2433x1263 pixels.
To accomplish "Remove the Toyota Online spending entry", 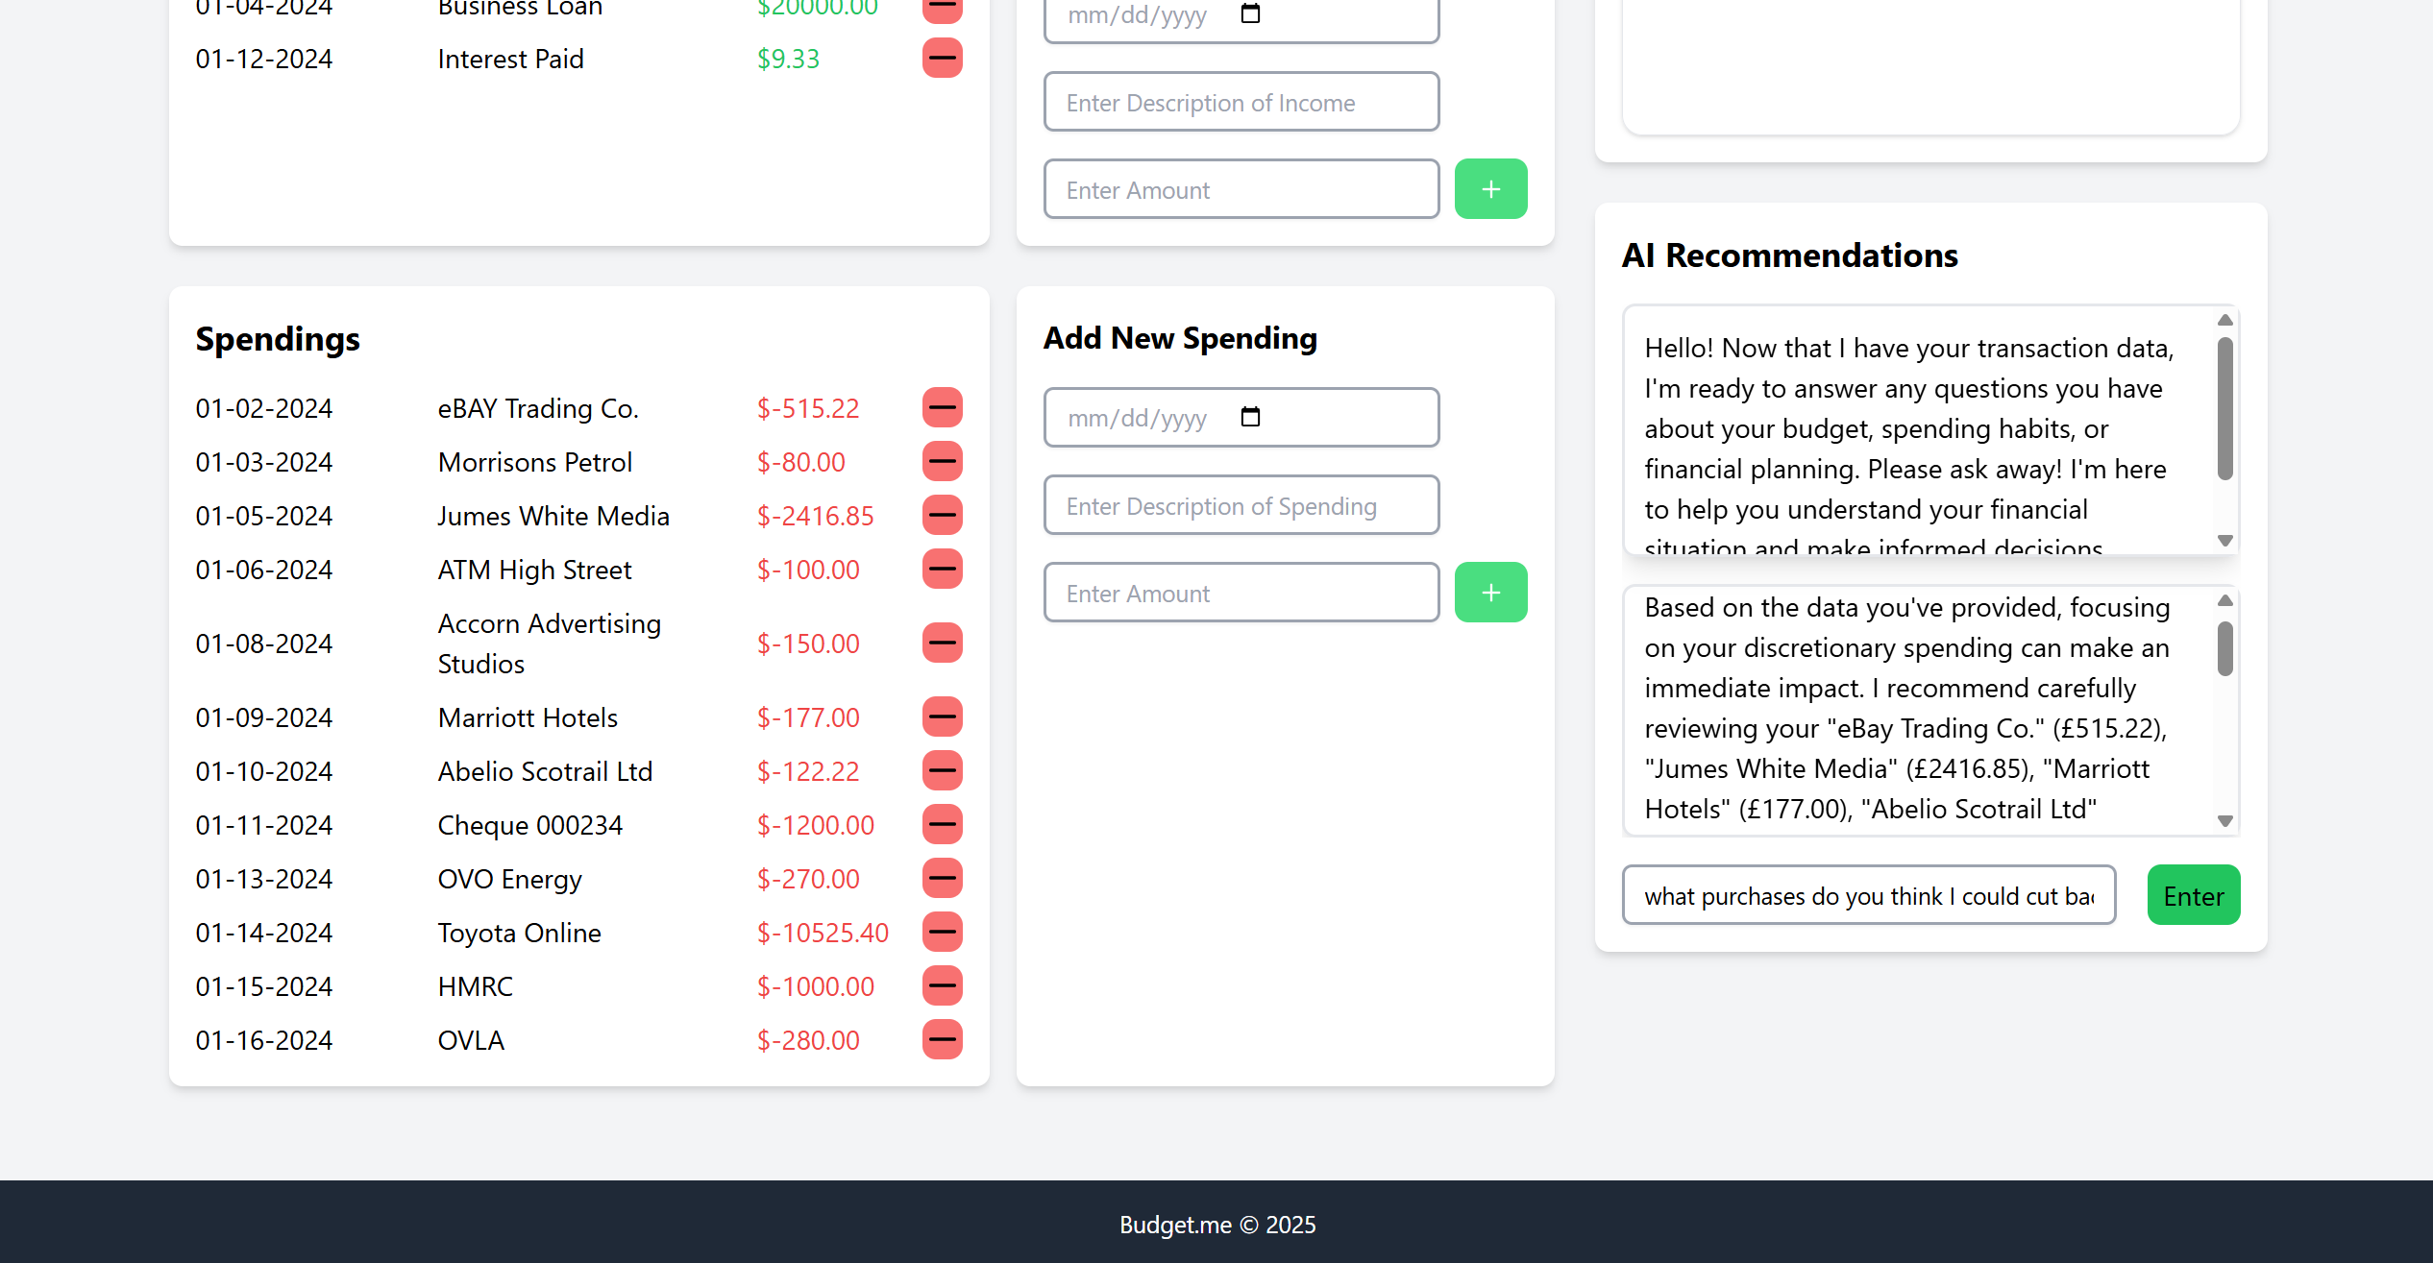I will (942, 933).
